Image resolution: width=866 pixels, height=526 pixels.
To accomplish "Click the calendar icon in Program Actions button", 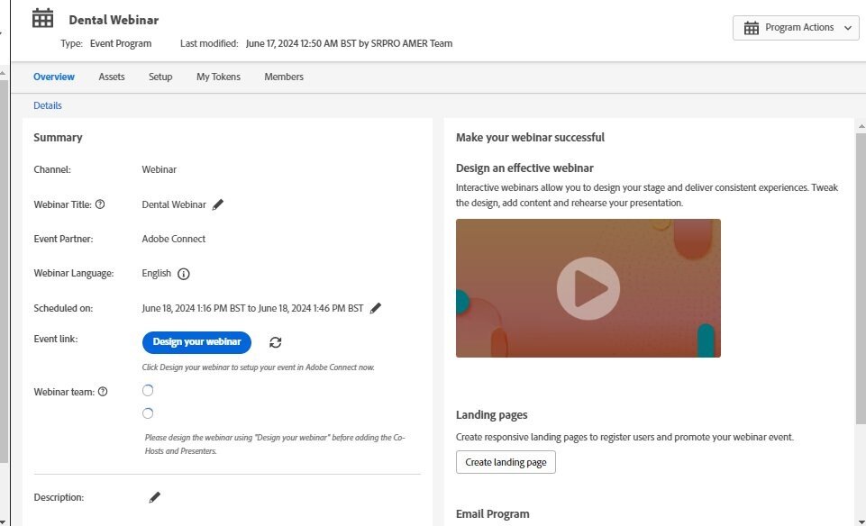I will pyautogui.click(x=752, y=28).
